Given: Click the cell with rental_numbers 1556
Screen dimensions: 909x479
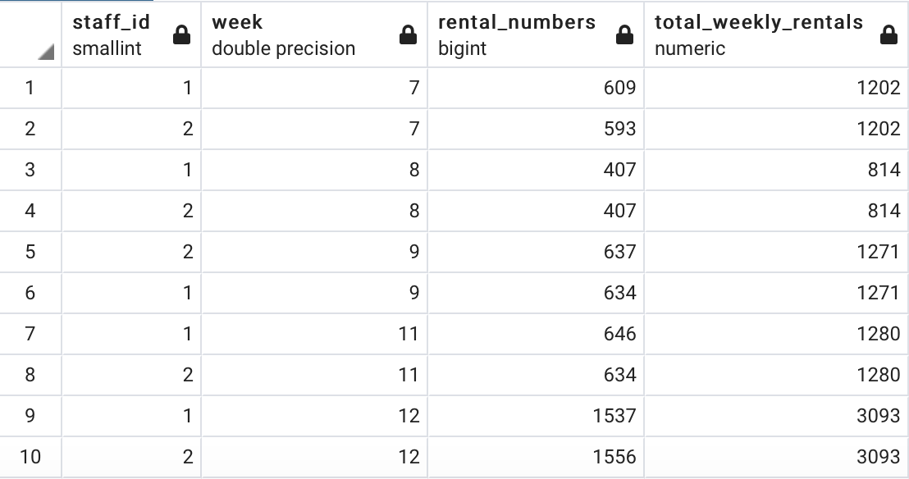Looking at the screenshot, I should pos(536,457).
